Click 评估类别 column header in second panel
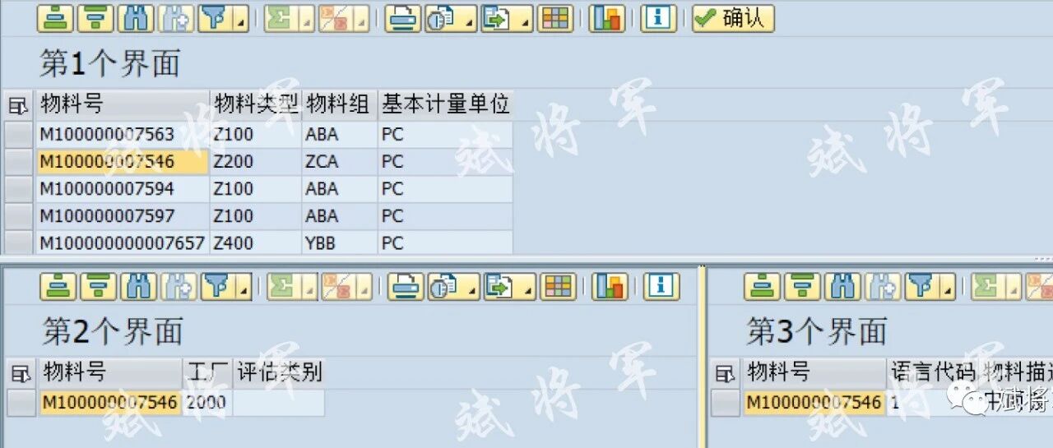 [x=280, y=373]
